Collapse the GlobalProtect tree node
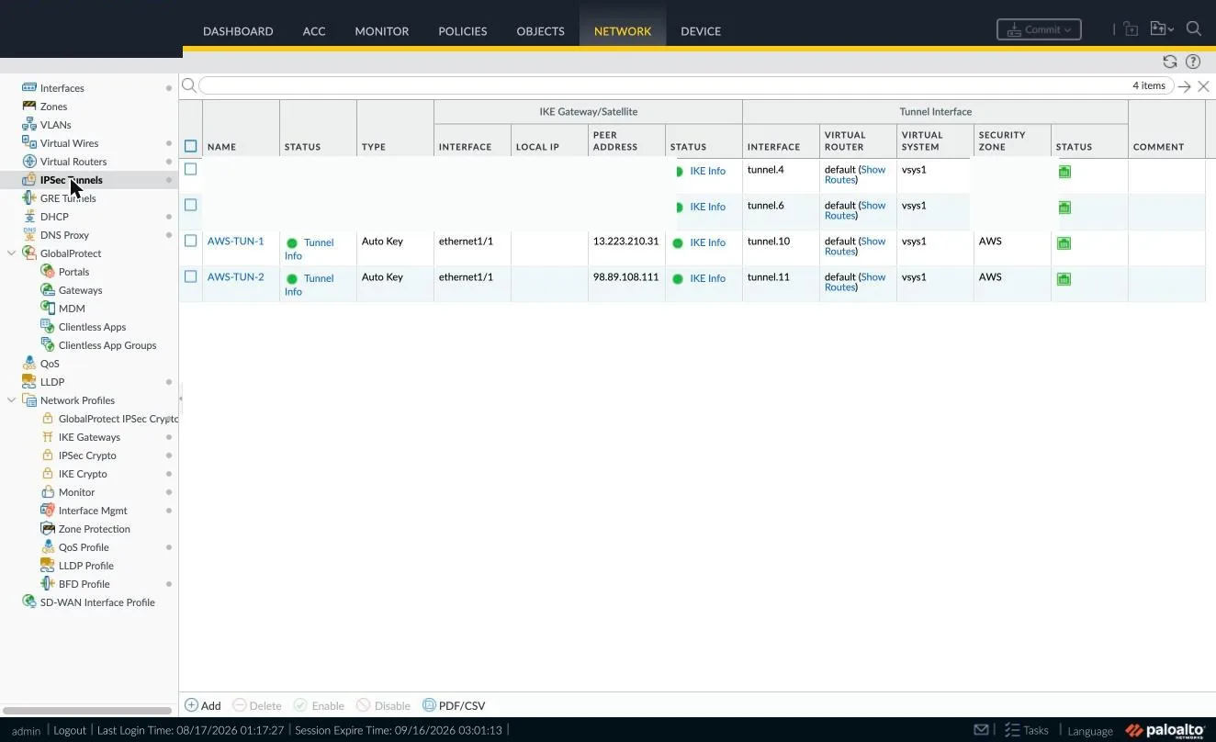 (x=11, y=253)
